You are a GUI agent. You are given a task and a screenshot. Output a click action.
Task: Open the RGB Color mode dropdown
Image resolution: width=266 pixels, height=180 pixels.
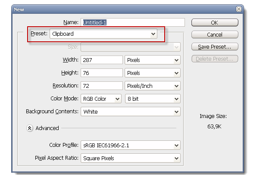coord(101,99)
